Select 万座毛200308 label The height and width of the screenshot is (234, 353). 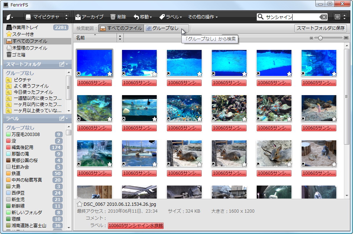(34, 135)
